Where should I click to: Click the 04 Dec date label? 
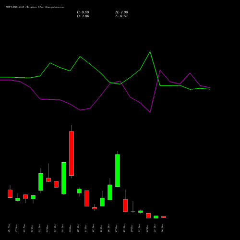[x=55, y=228]
